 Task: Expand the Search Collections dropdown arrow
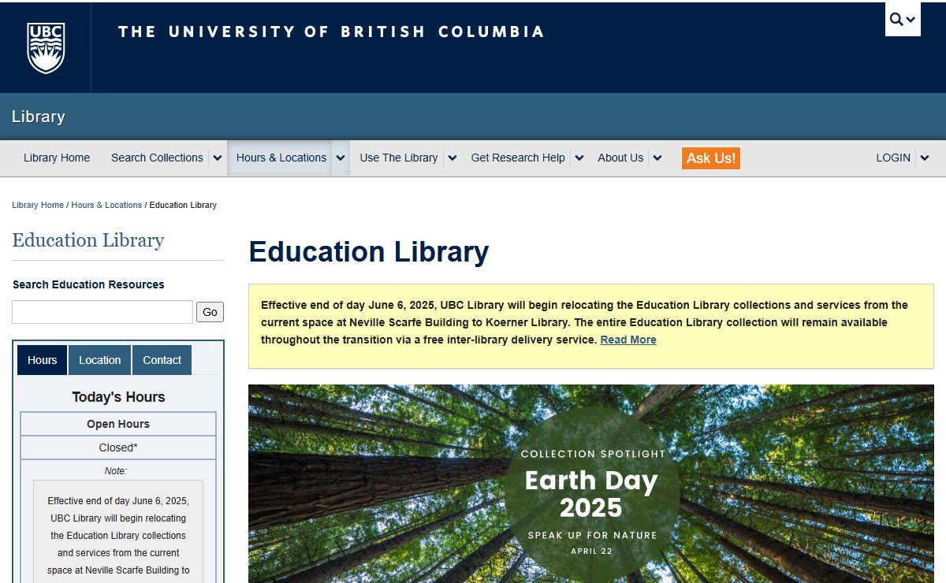pos(218,158)
